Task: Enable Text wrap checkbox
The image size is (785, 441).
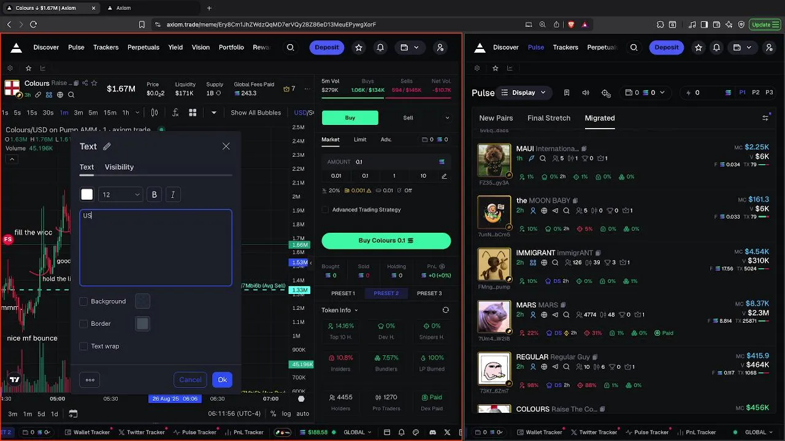Action: (x=83, y=346)
